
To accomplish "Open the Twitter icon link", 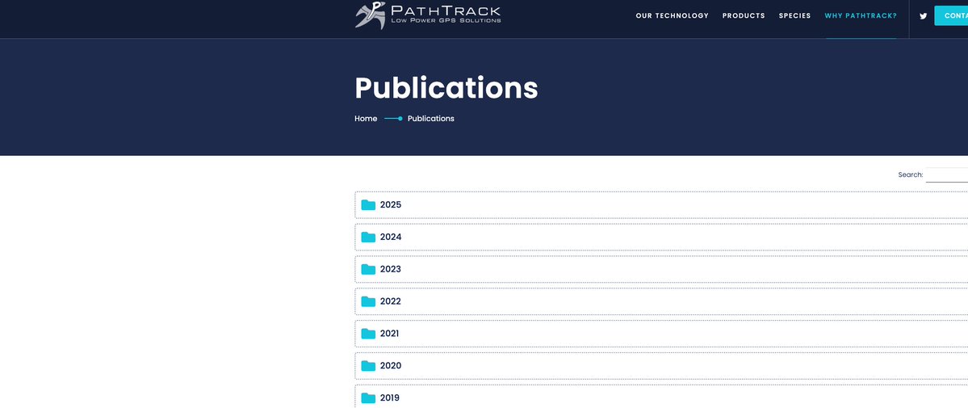I will tap(923, 16).
